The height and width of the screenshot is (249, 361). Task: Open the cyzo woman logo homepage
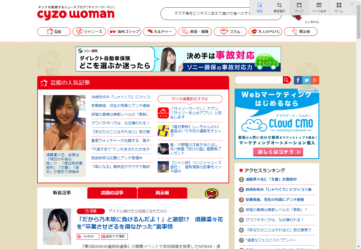click(x=76, y=15)
